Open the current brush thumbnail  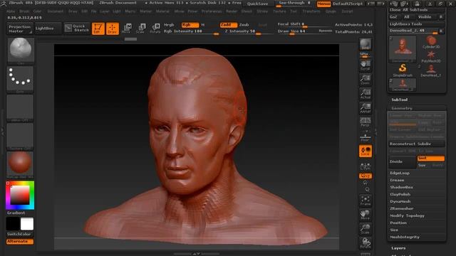[20, 50]
